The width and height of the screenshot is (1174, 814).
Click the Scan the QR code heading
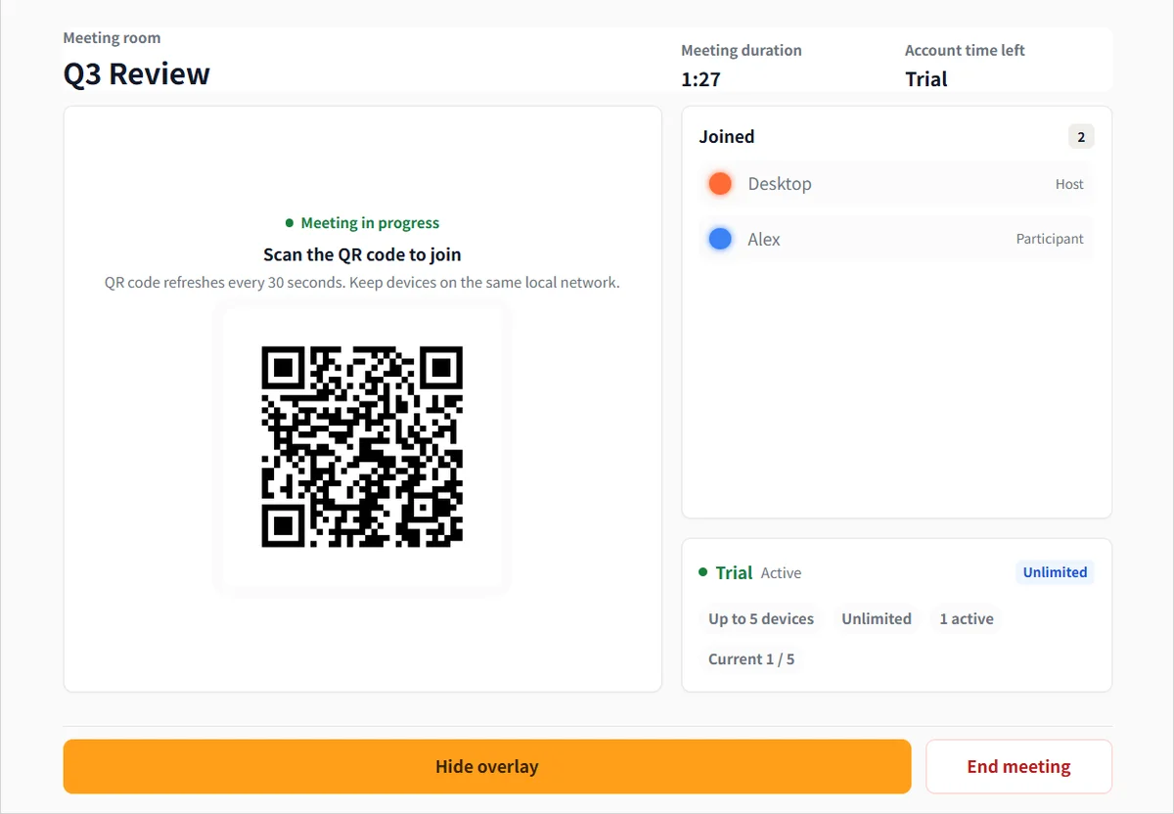pyautogui.click(x=362, y=254)
